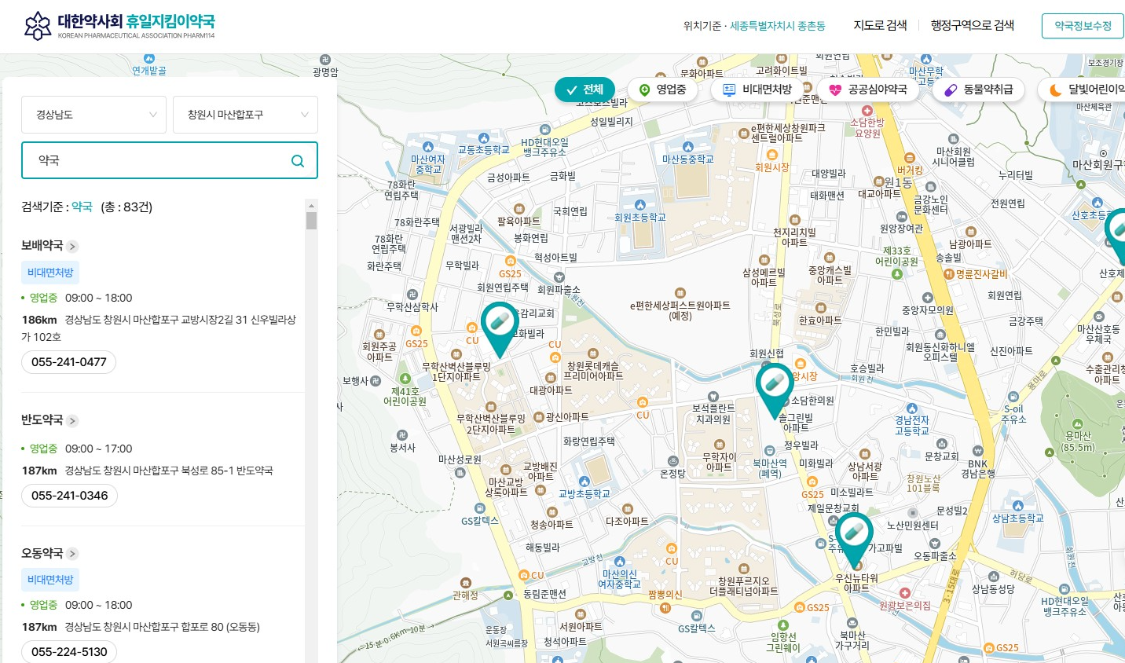Click the scrollbar up arrow
This screenshot has width=1125, height=663.
pyautogui.click(x=312, y=205)
